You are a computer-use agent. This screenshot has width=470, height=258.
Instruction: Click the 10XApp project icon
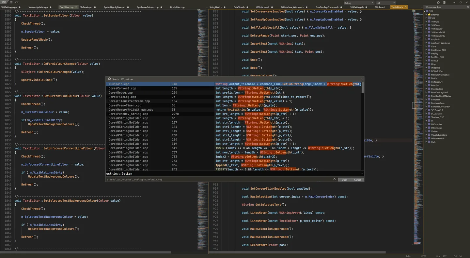click(429, 22)
